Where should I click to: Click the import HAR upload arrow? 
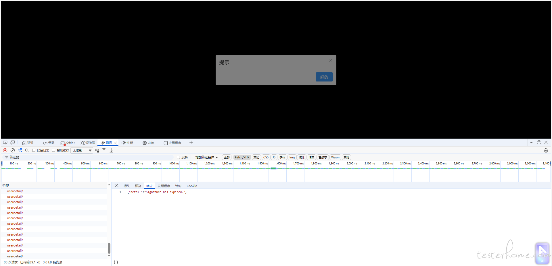point(104,150)
